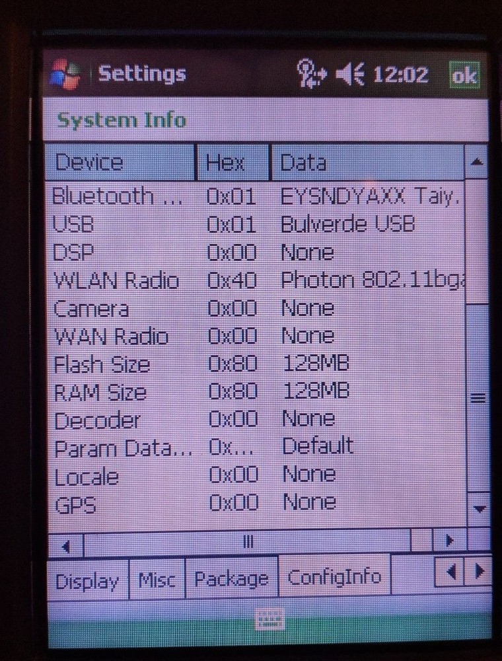
Task: Select the Camera row
Action: click(255, 308)
